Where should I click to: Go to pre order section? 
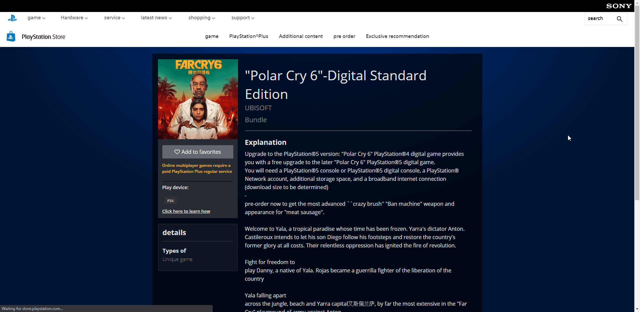[x=344, y=36]
